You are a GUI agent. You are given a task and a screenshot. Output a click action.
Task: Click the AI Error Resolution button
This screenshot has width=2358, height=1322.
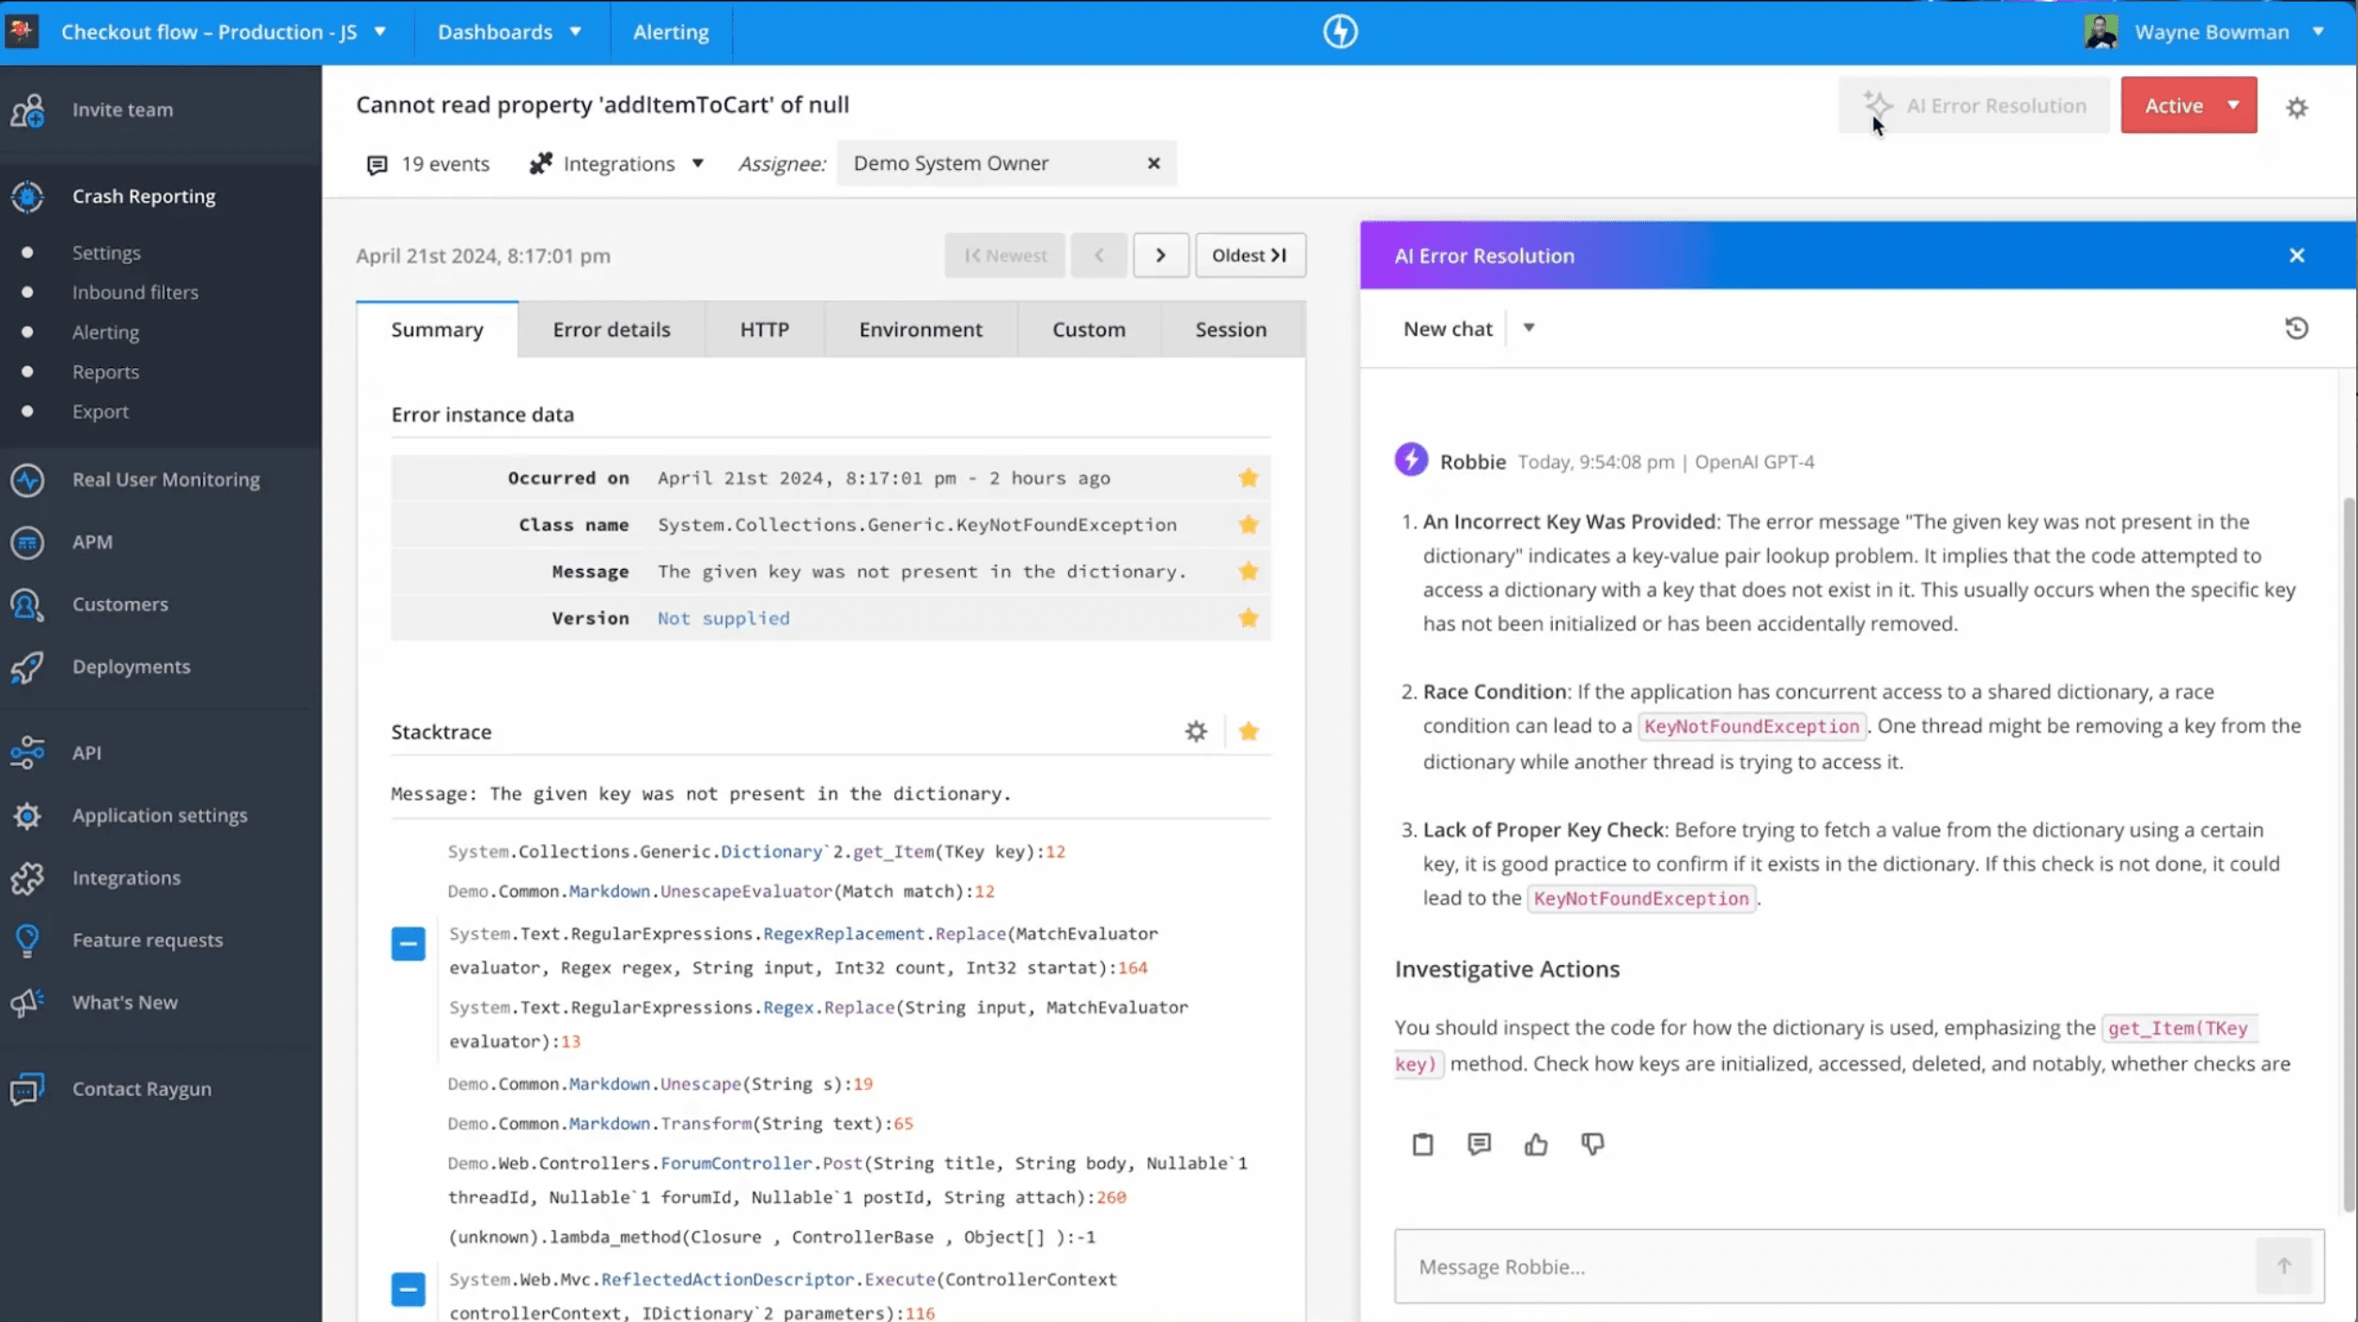(x=1974, y=105)
